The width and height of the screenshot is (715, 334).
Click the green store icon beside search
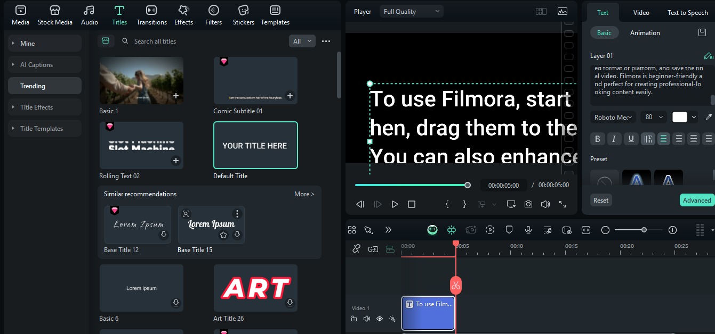[x=106, y=41]
